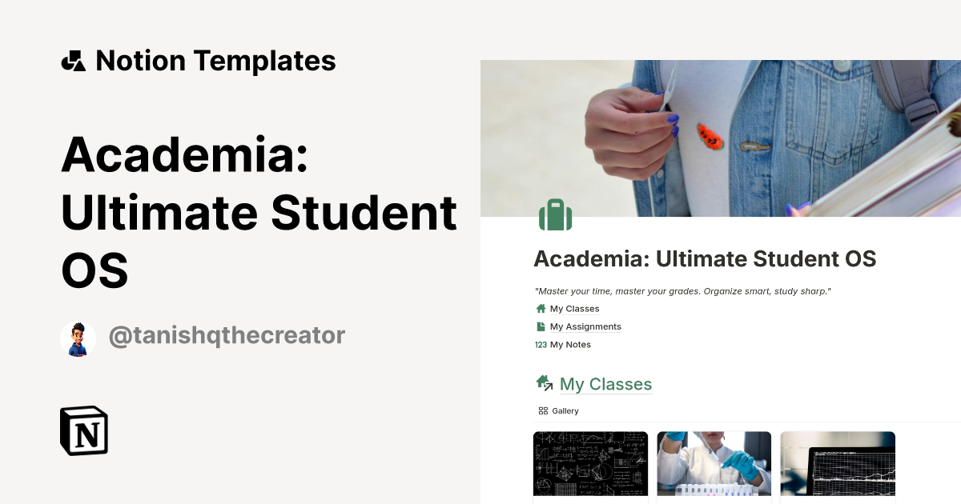Open the chemistry lab class card

pyautogui.click(x=714, y=464)
